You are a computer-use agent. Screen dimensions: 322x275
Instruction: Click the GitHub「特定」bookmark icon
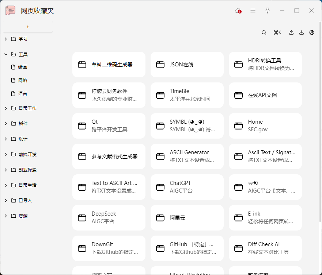[x=160, y=248]
